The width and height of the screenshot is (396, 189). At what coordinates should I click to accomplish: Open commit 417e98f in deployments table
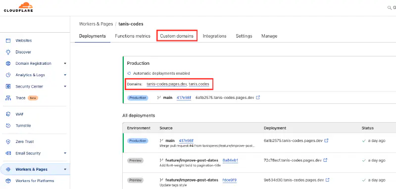[x=186, y=141]
